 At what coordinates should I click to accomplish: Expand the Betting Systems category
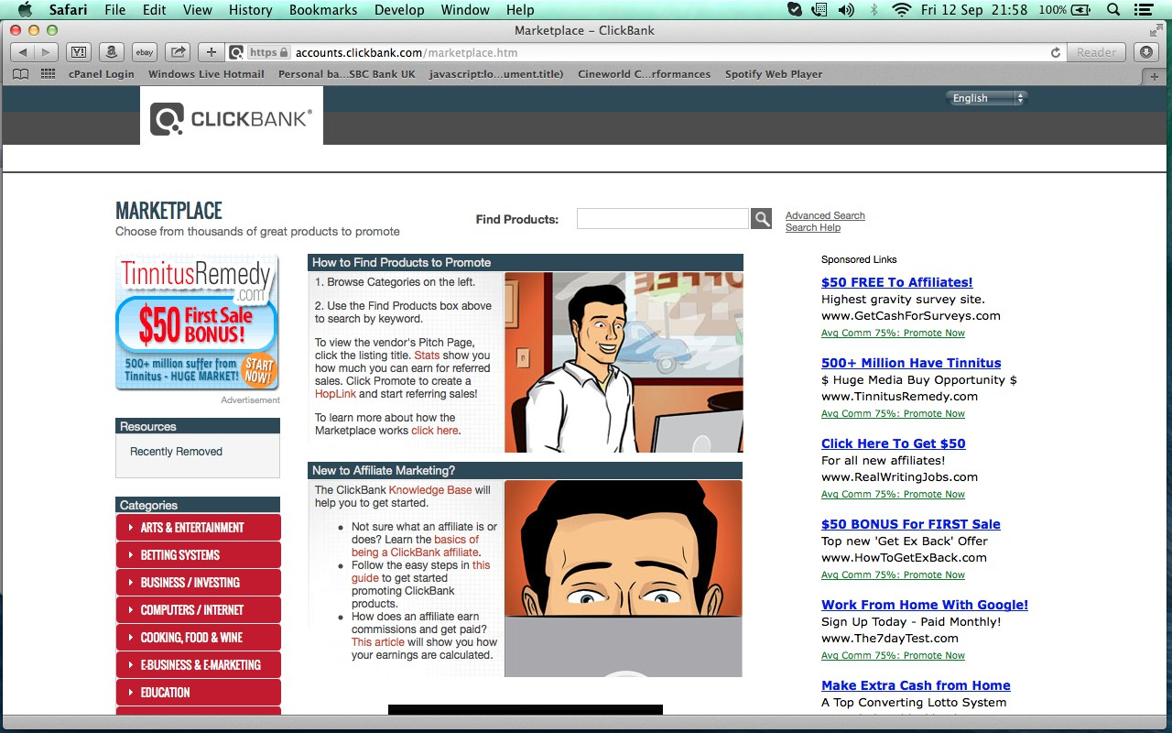click(198, 555)
